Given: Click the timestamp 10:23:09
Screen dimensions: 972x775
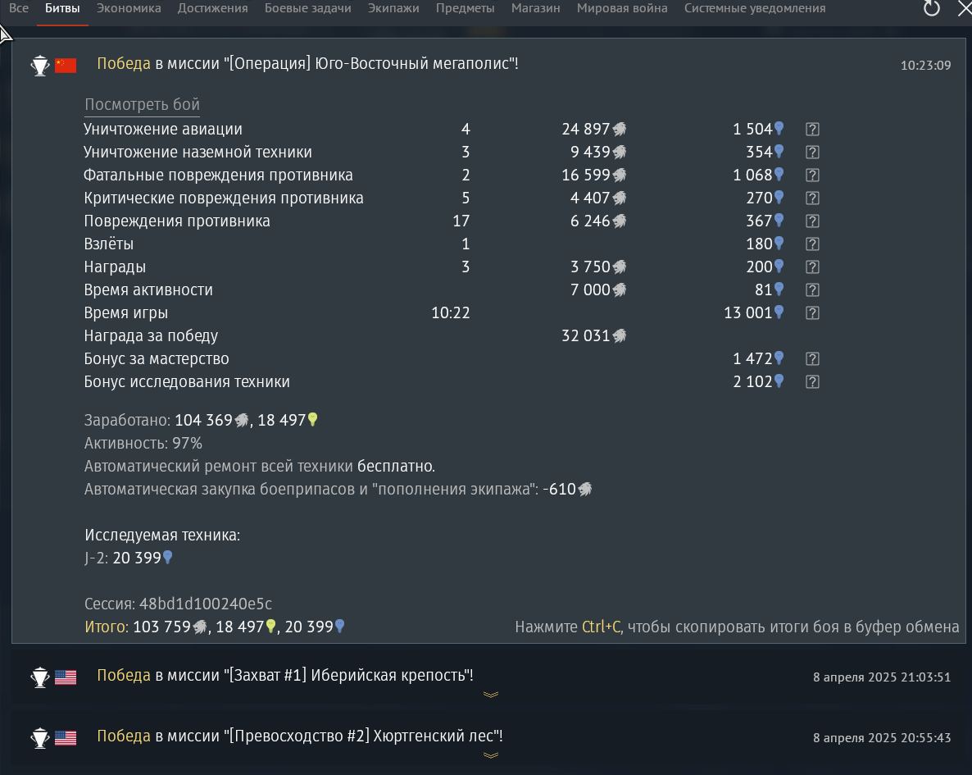Looking at the screenshot, I should click(x=925, y=65).
